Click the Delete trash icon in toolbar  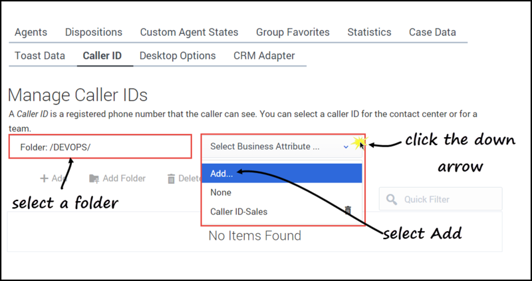coord(172,178)
